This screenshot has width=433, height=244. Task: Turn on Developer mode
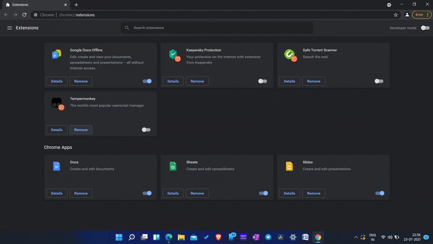425,28
